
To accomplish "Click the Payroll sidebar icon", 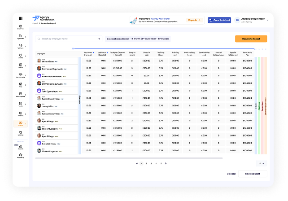I will tap(21, 123).
